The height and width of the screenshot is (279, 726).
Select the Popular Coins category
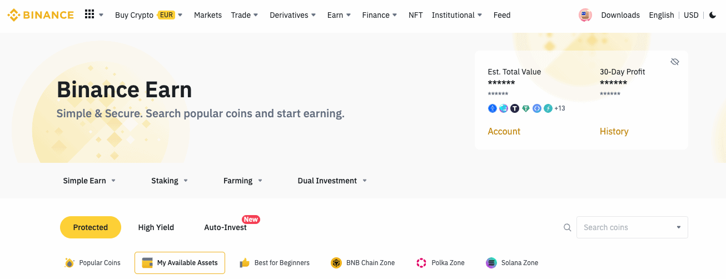[x=92, y=263]
